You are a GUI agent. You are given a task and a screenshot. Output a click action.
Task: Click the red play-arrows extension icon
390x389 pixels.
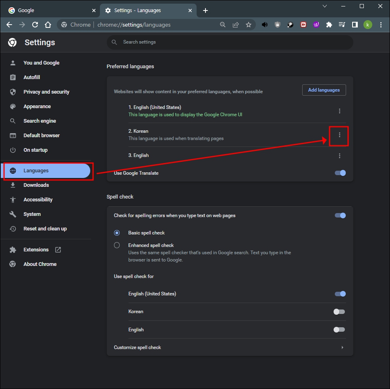tap(303, 25)
